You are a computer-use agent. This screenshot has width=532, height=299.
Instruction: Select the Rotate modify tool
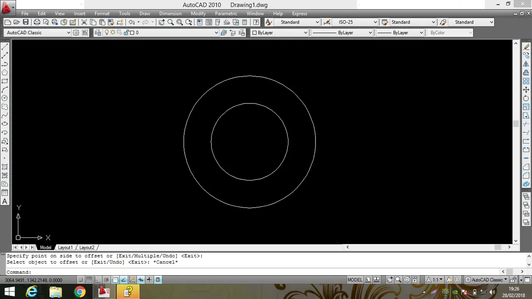click(x=526, y=98)
